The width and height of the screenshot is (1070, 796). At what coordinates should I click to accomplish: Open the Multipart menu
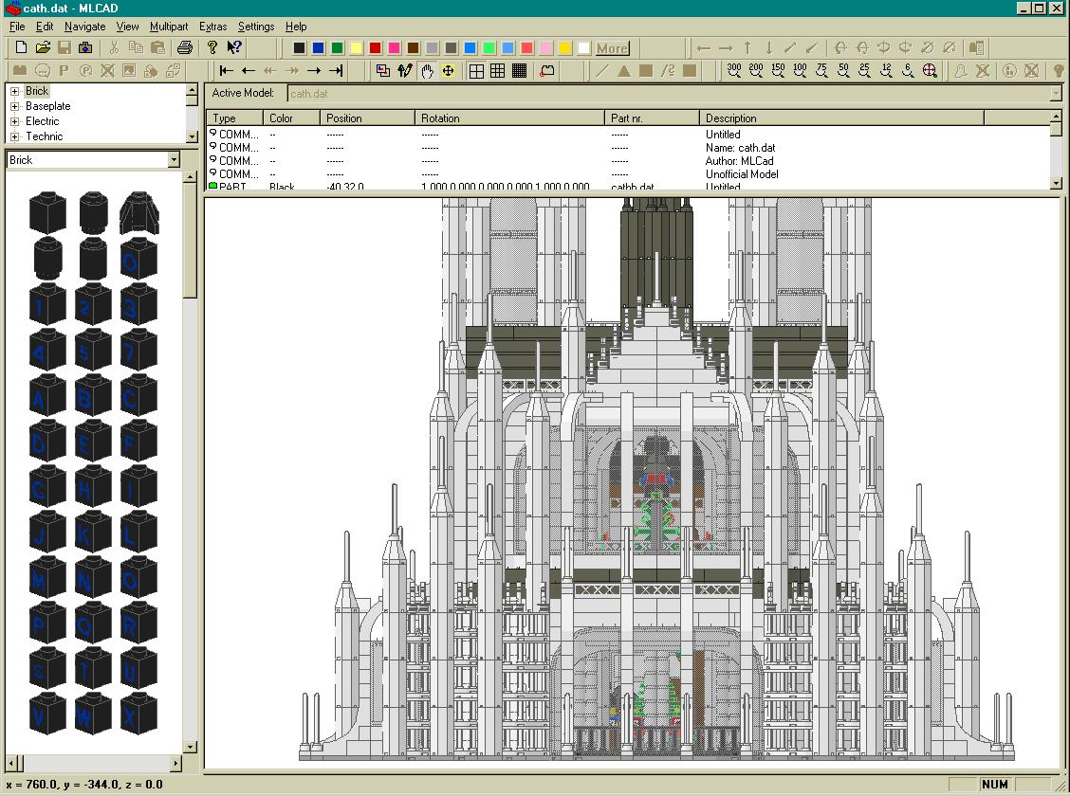tap(169, 27)
